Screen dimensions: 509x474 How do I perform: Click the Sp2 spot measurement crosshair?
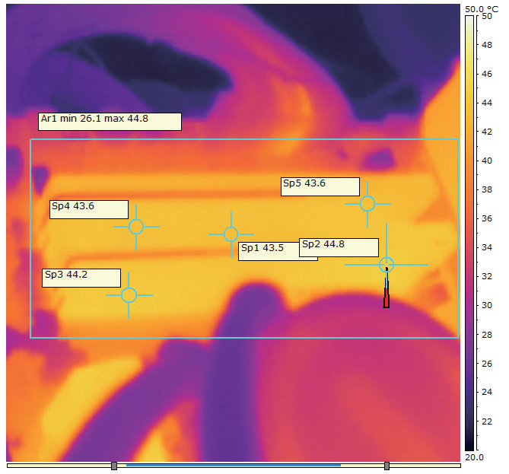pyautogui.click(x=387, y=265)
